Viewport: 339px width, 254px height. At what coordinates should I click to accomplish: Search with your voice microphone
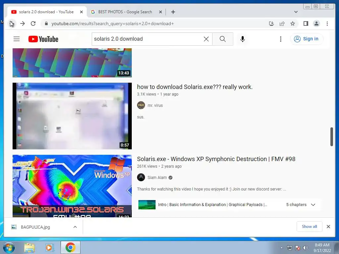tap(243, 39)
